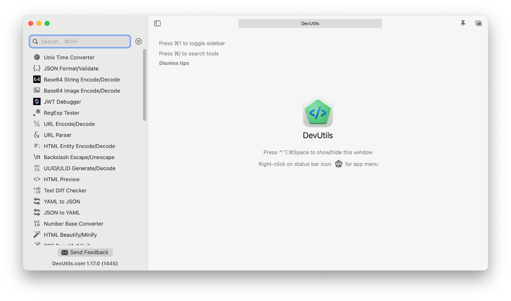Click the RegExp Tester asterisk icon

click(37, 112)
